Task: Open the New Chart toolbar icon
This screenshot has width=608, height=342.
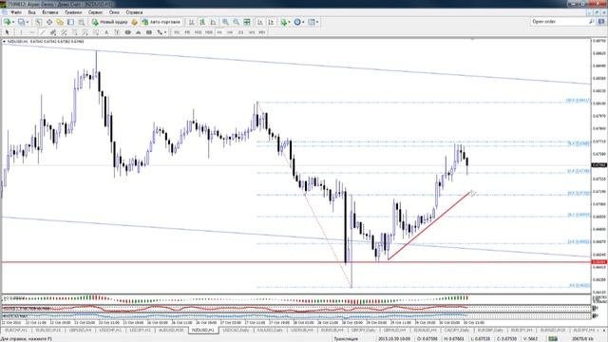Action: tap(7, 22)
